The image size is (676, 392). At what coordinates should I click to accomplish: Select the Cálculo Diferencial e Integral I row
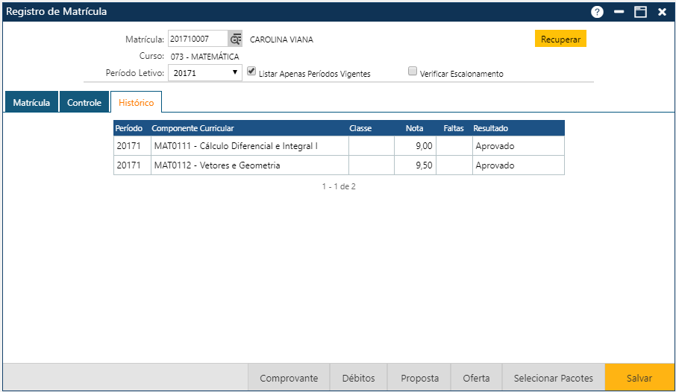pyautogui.click(x=236, y=146)
